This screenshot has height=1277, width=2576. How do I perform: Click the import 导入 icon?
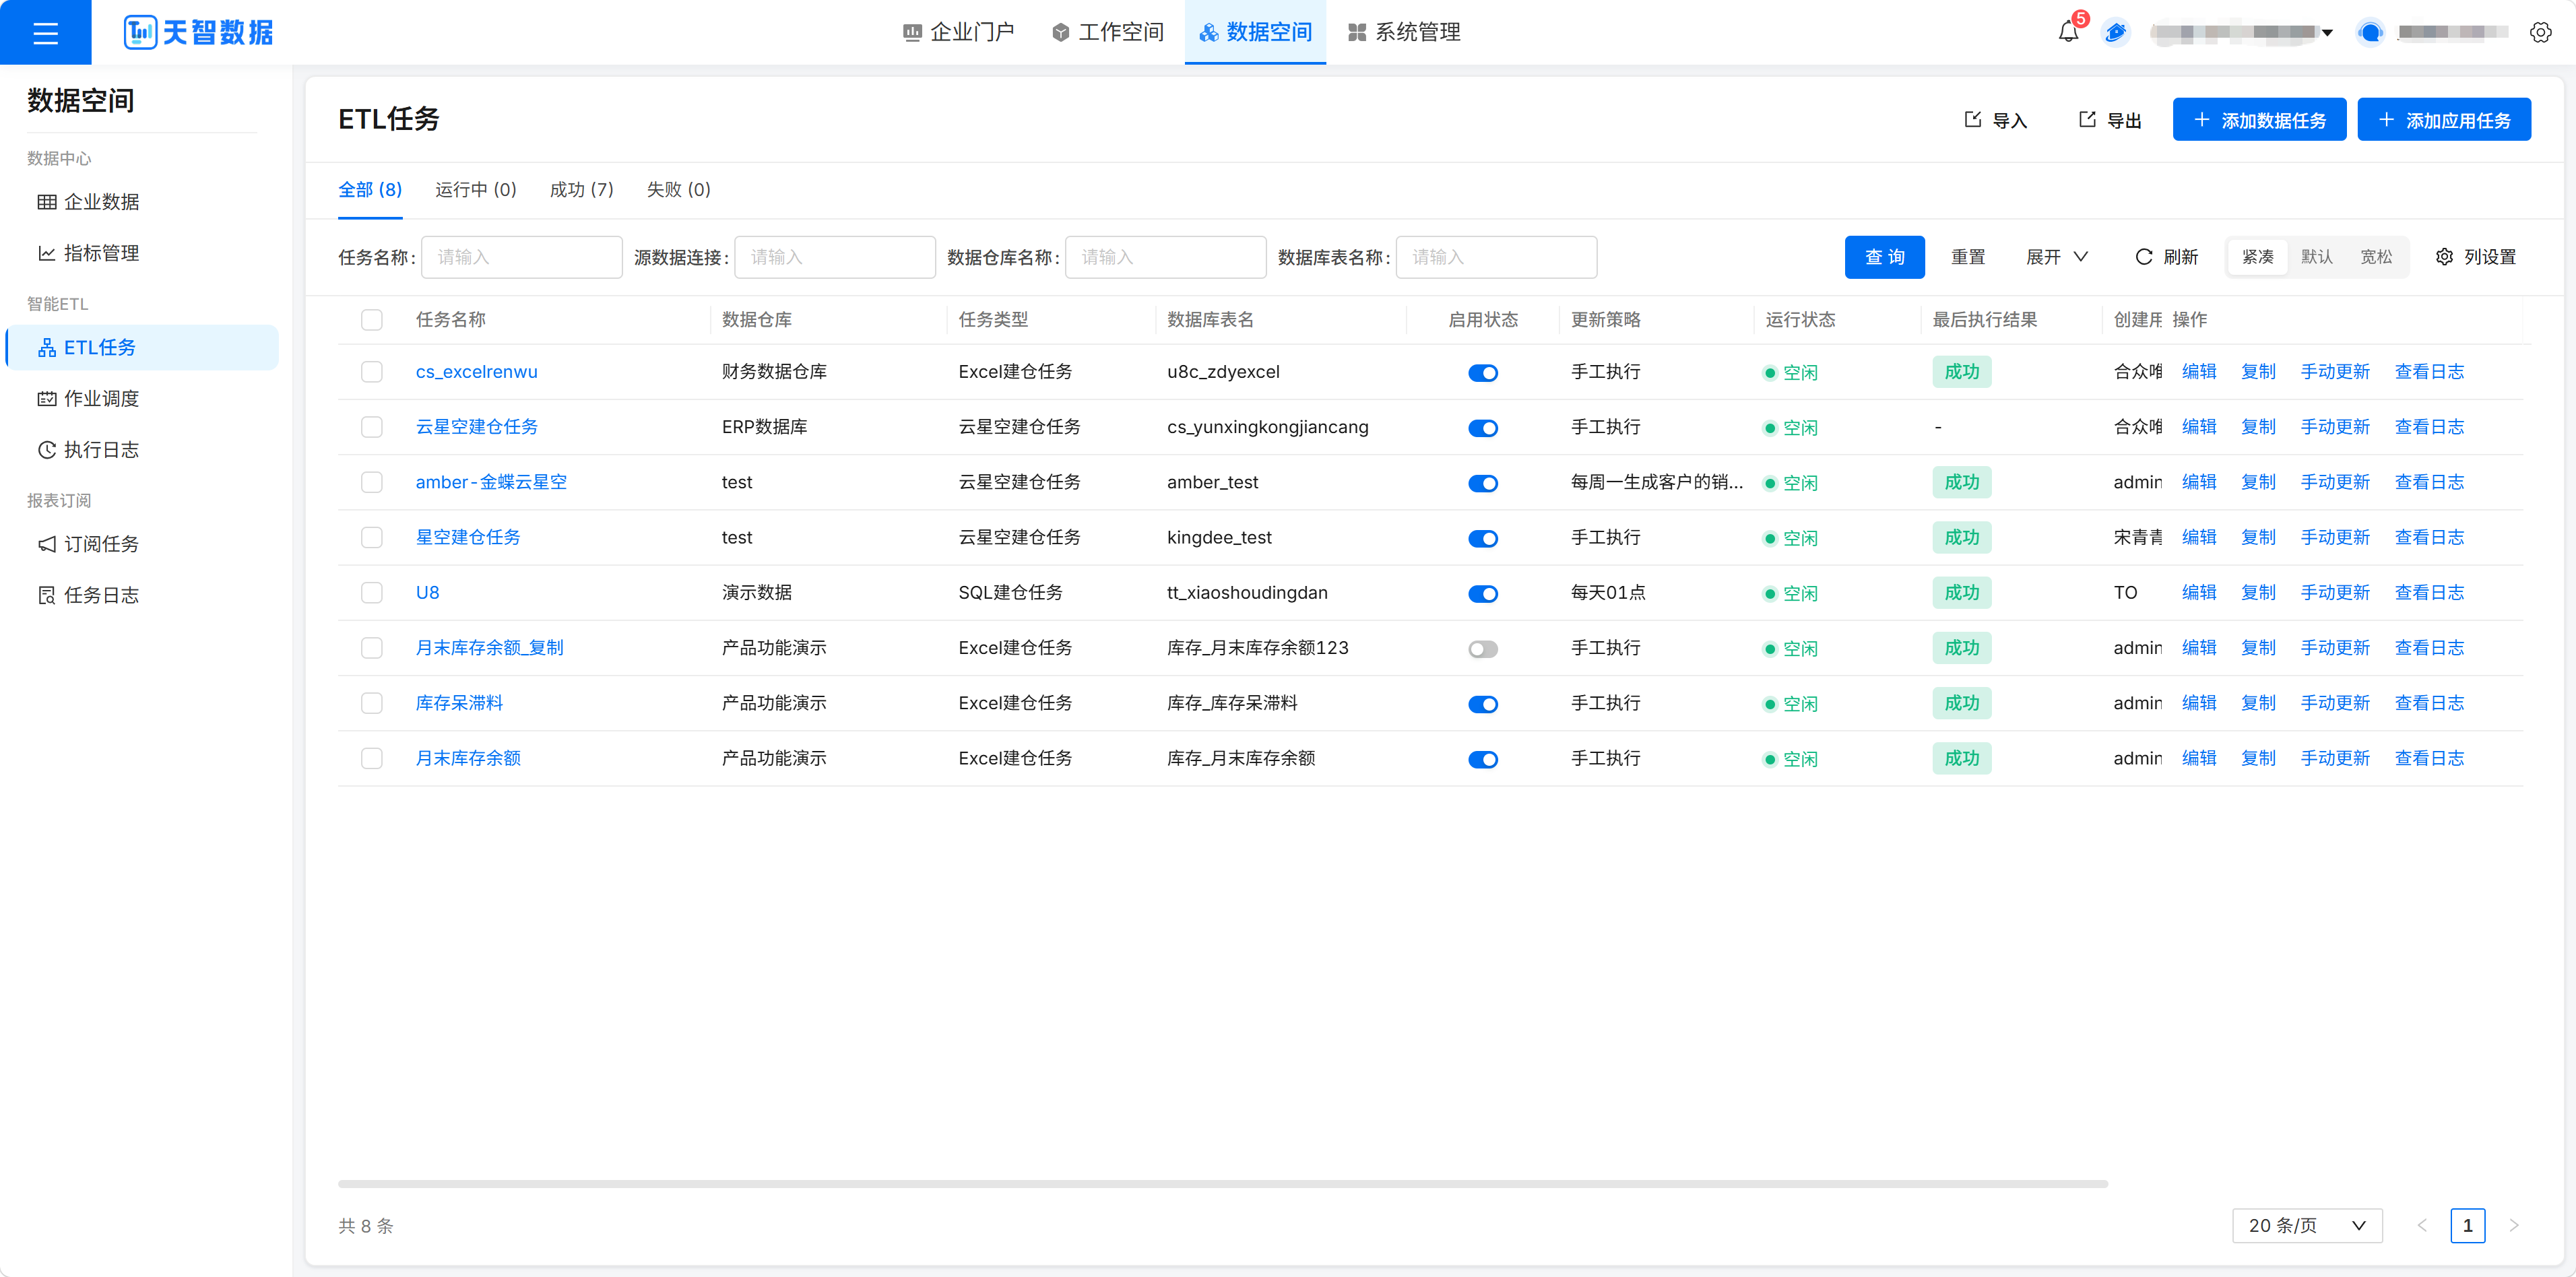point(1973,120)
